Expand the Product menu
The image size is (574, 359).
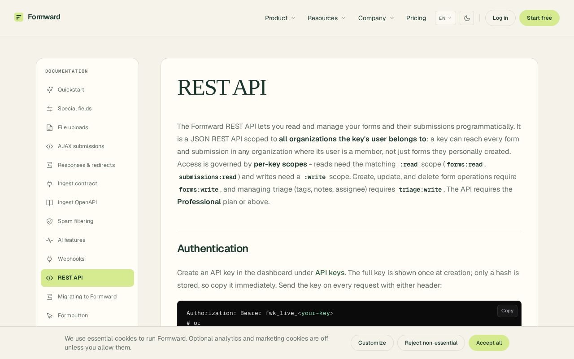[x=280, y=18]
